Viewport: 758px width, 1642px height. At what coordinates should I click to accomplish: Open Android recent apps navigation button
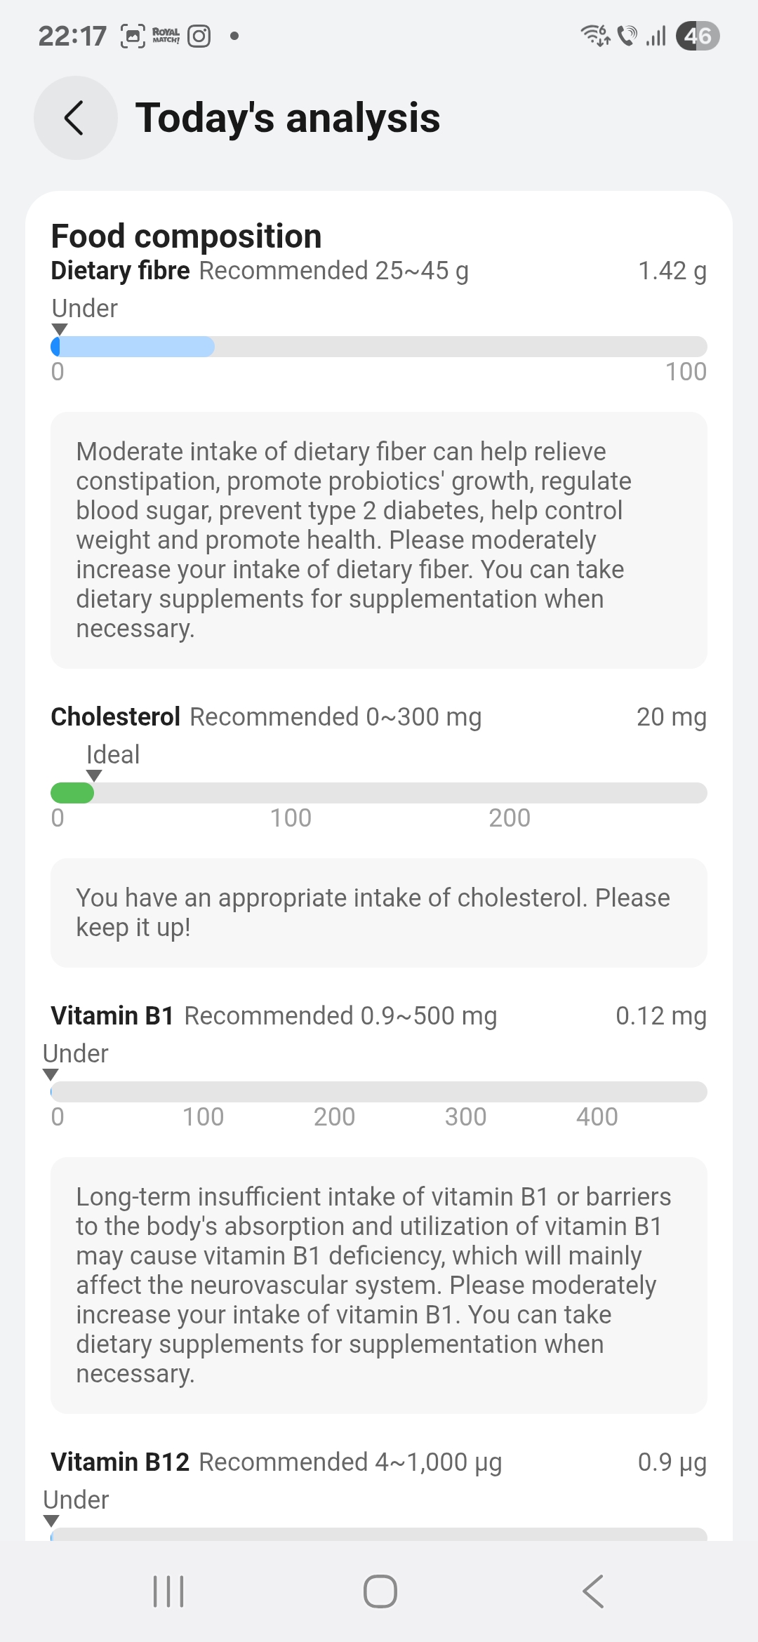coord(168,1591)
